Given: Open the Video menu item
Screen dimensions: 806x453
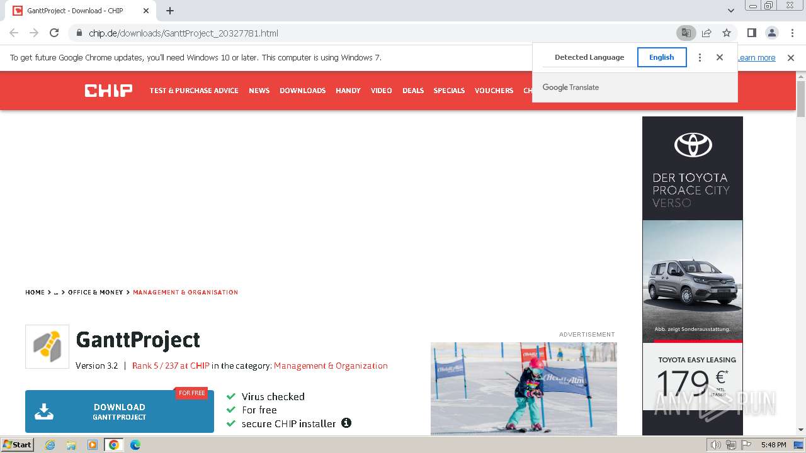Looking at the screenshot, I should [382, 91].
